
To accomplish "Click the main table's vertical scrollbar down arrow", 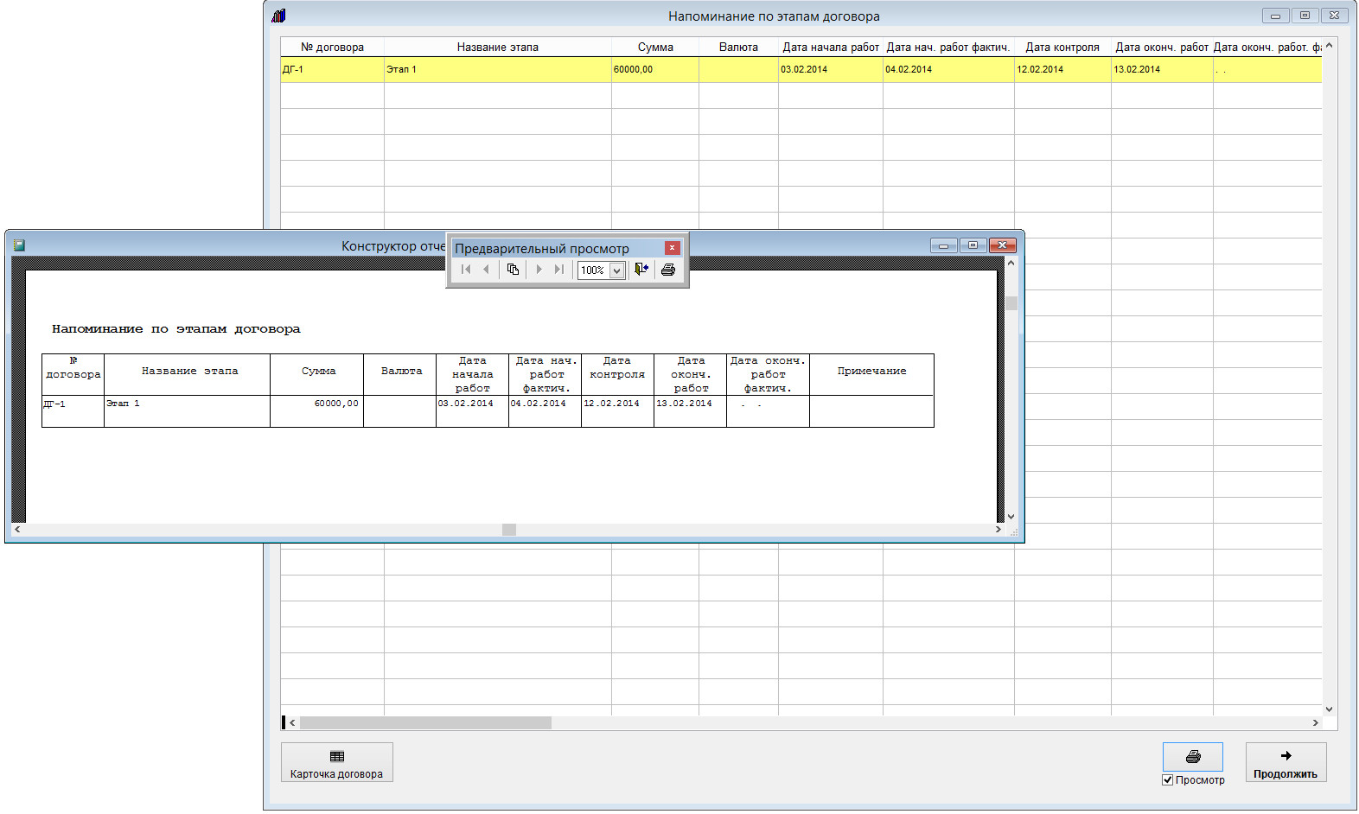I will [1329, 709].
